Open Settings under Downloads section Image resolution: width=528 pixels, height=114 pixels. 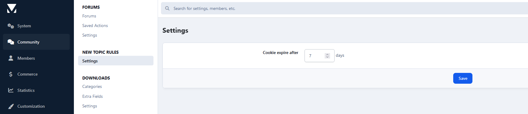(x=90, y=106)
